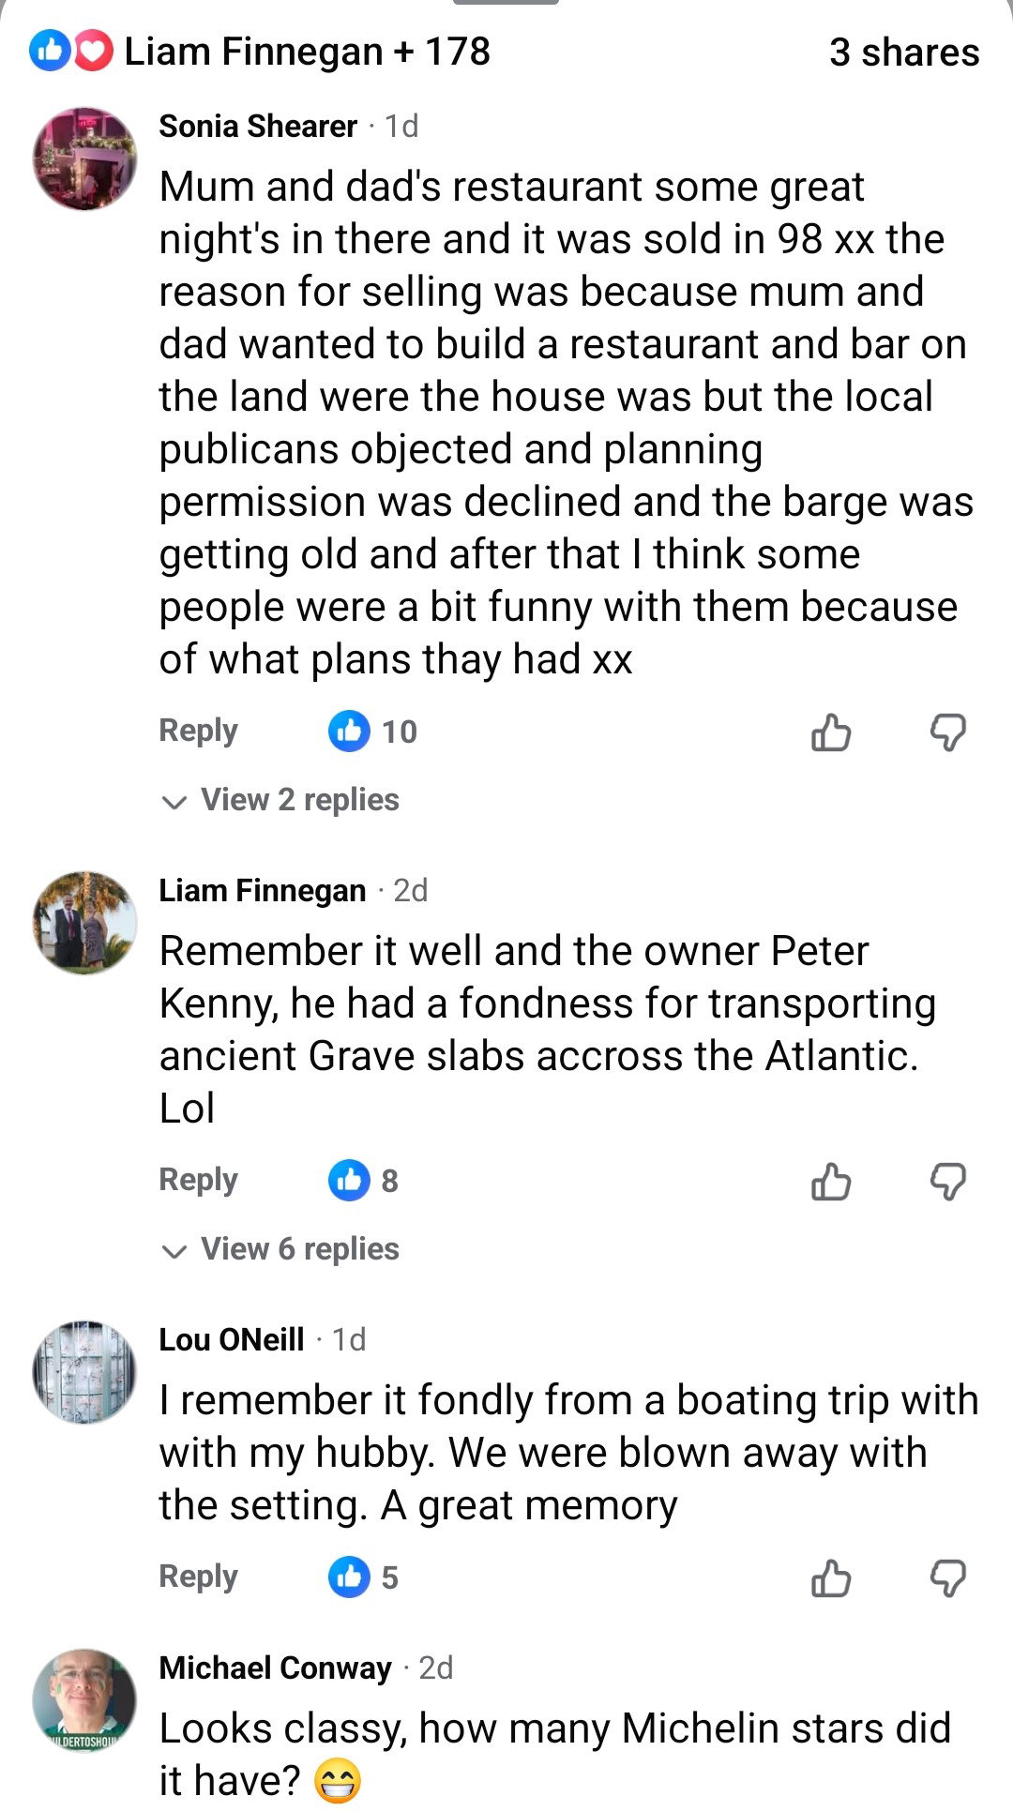Image resolution: width=1013 pixels, height=1811 pixels.
Task: Expand the 2 replies under Sonia Shearer's comment
Action: click(x=299, y=800)
